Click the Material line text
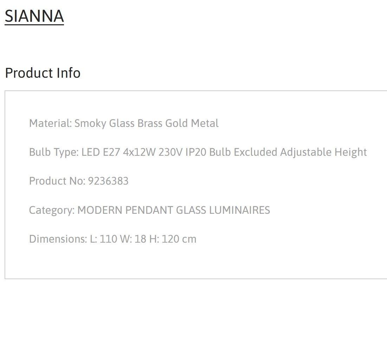387x346 pixels. 124,123
